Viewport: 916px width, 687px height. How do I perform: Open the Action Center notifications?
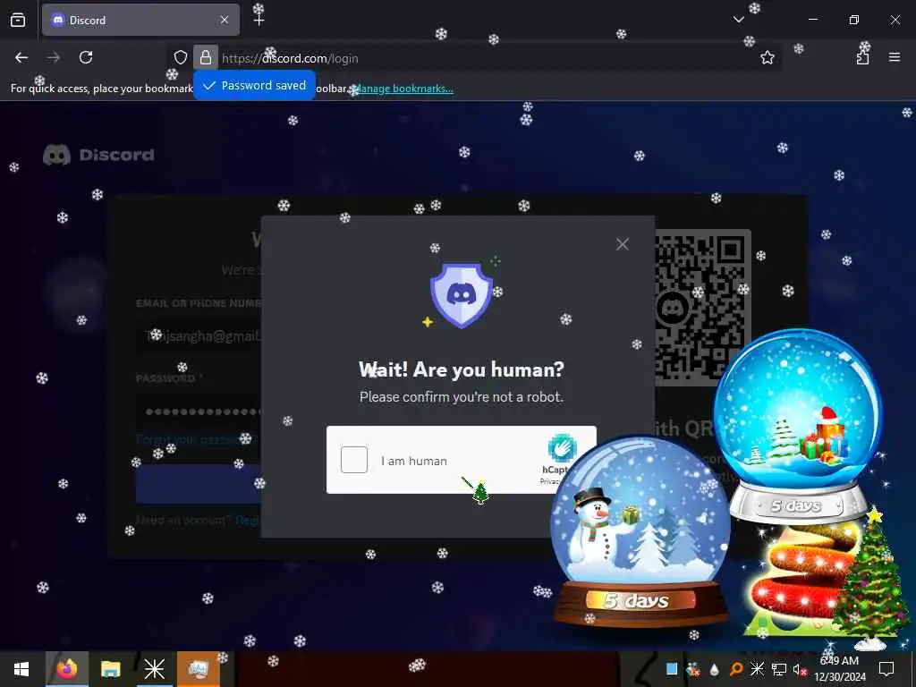[x=886, y=669]
